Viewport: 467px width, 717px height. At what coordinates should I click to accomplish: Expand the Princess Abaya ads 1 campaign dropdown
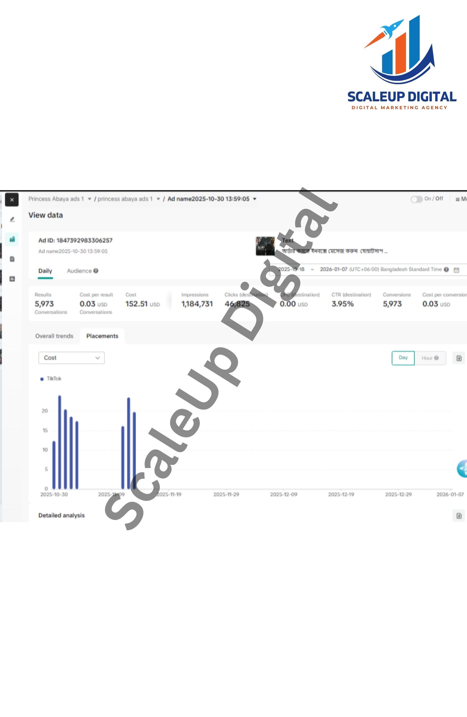tap(89, 199)
